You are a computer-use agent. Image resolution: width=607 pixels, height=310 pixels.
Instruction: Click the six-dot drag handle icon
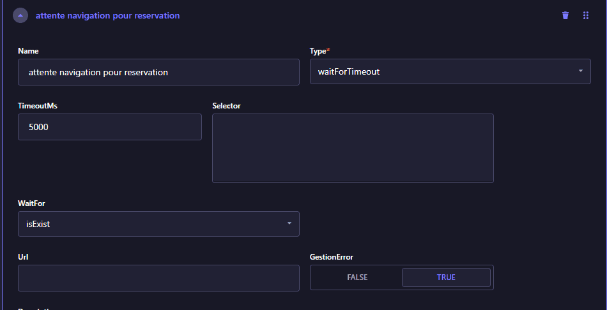coord(585,15)
